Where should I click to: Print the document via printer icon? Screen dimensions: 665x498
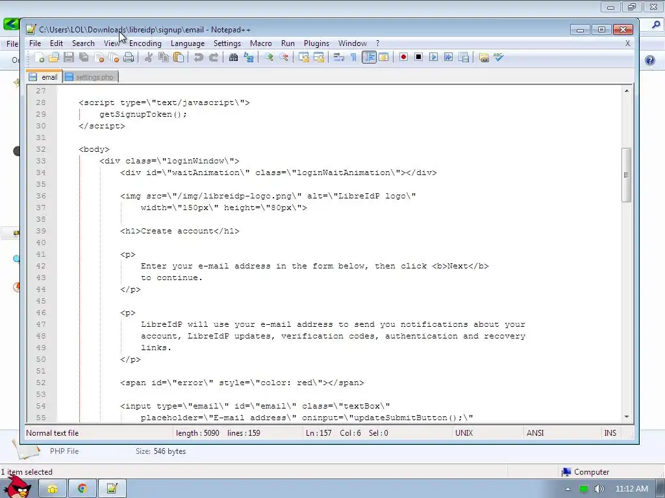(129, 58)
